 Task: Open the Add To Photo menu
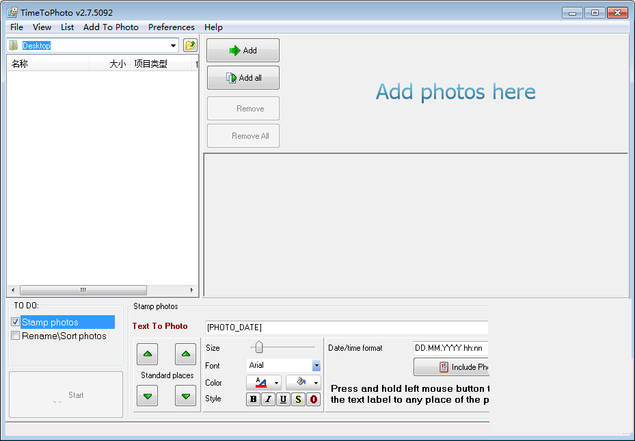(111, 27)
